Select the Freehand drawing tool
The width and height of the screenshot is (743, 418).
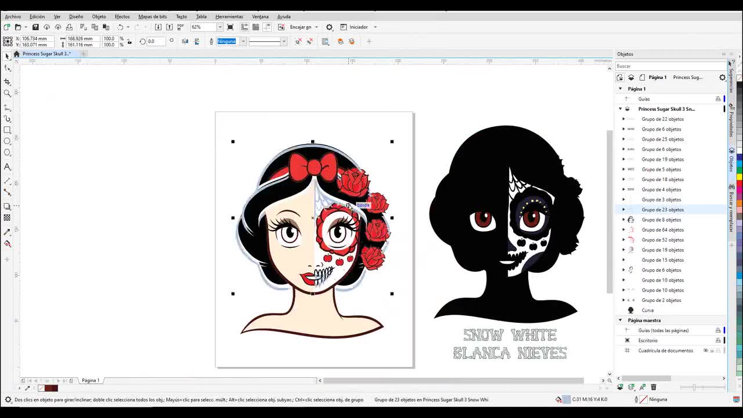click(7, 107)
